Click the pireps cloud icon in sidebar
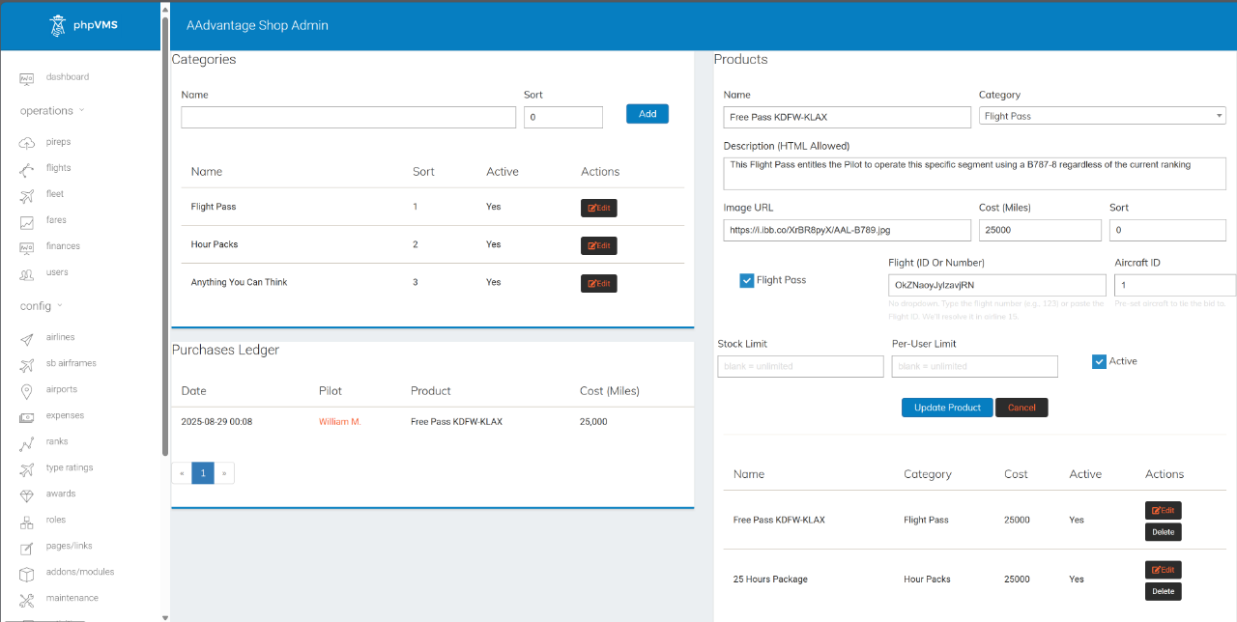Screen dimensions: 1237x622 pyautogui.click(x=27, y=143)
